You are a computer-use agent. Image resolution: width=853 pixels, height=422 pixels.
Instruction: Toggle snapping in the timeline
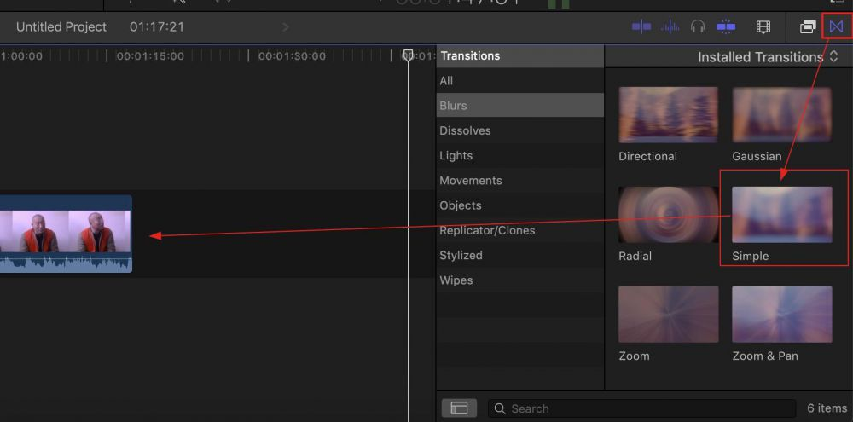tap(726, 26)
